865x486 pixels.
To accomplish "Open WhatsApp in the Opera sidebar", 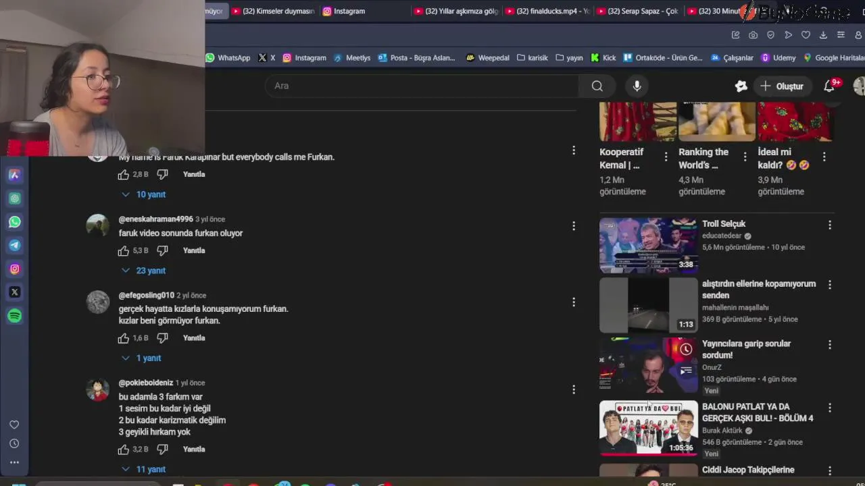I will (14, 222).
